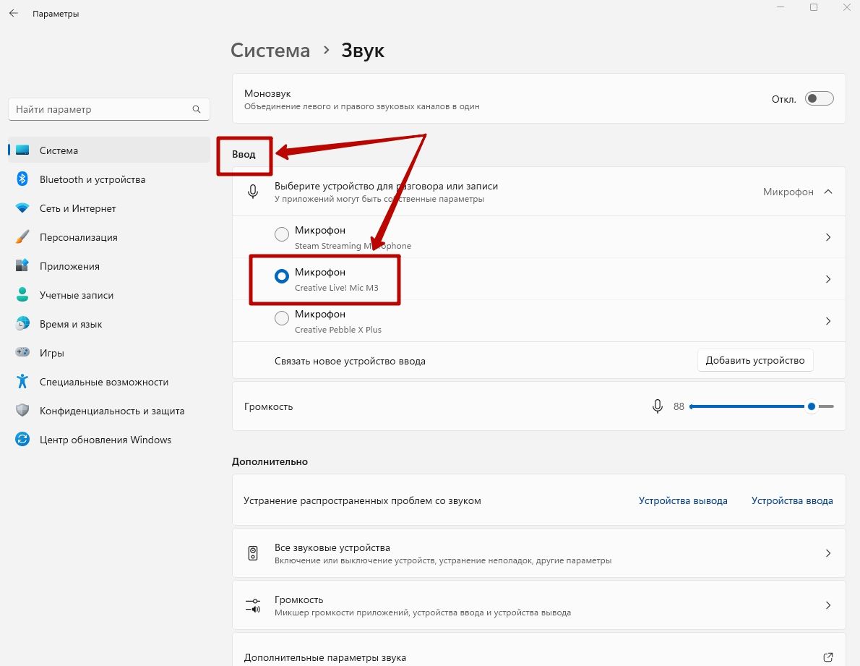Go back with the arrow icon

(14, 13)
